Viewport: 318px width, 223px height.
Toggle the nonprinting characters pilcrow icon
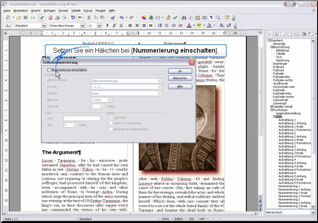pyautogui.click(x=211, y=18)
